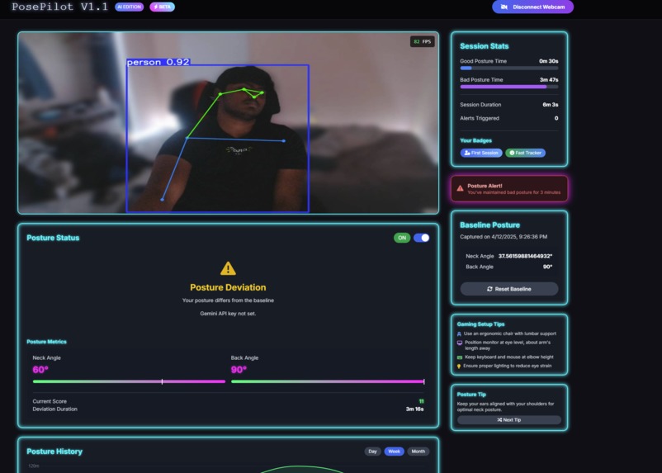
Task: Click the Captured on date text
Action: [504, 236]
